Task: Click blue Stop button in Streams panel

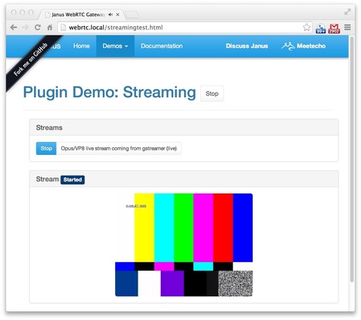Action: pos(46,148)
